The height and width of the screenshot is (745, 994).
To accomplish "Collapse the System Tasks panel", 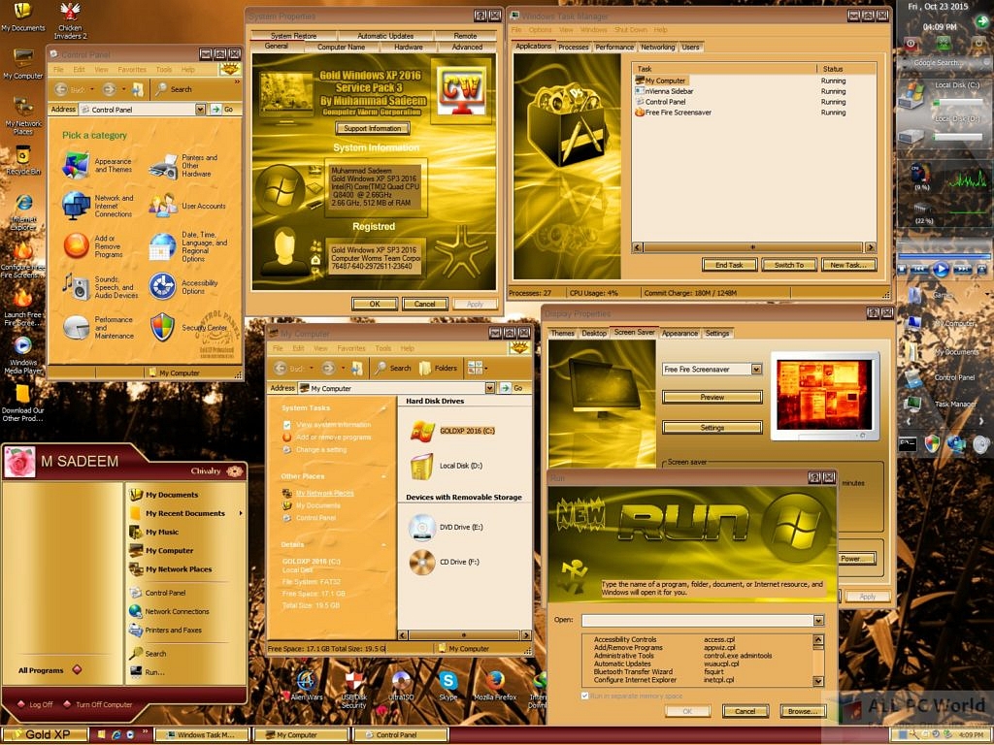I will tap(384, 408).
